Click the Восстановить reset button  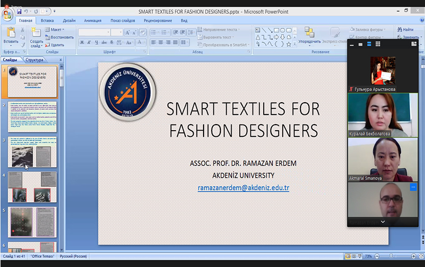[62, 37]
